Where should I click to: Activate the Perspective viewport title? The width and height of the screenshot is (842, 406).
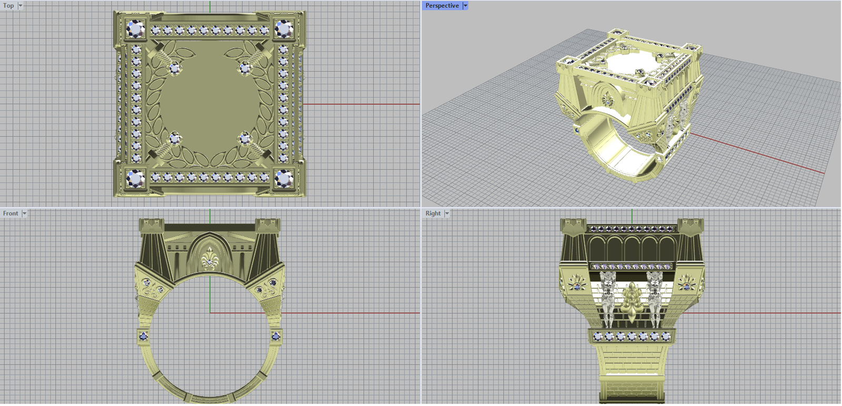click(442, 6)
